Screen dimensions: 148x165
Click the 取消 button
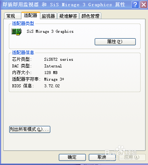point(102,157)
